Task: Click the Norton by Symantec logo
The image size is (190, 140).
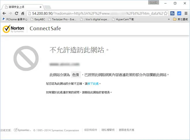Action: point(13,29)
